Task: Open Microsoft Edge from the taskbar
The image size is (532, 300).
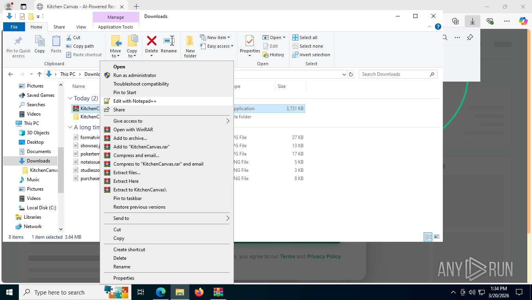Action: [161, 292]
